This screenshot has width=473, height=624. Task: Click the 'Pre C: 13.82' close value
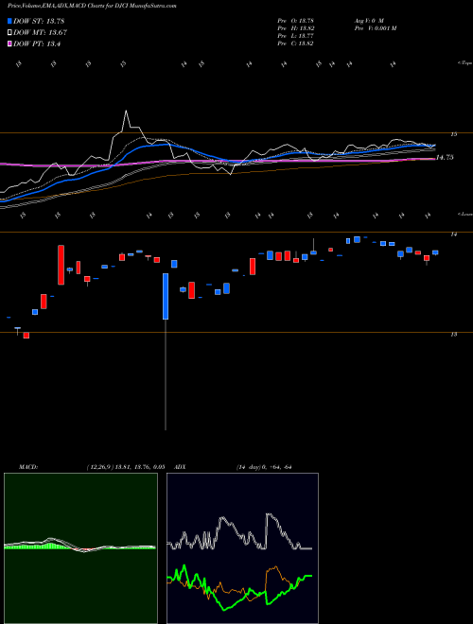[296, 43]
